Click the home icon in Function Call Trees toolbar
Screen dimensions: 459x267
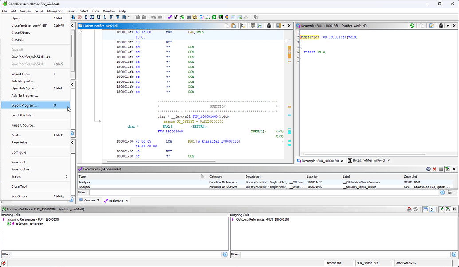409,209
